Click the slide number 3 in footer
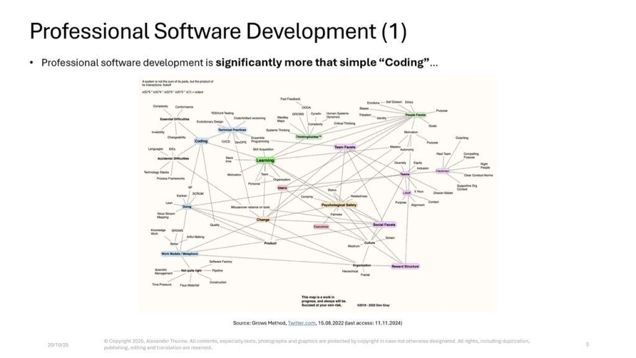The image size is (636, 358). click(587, 344)
